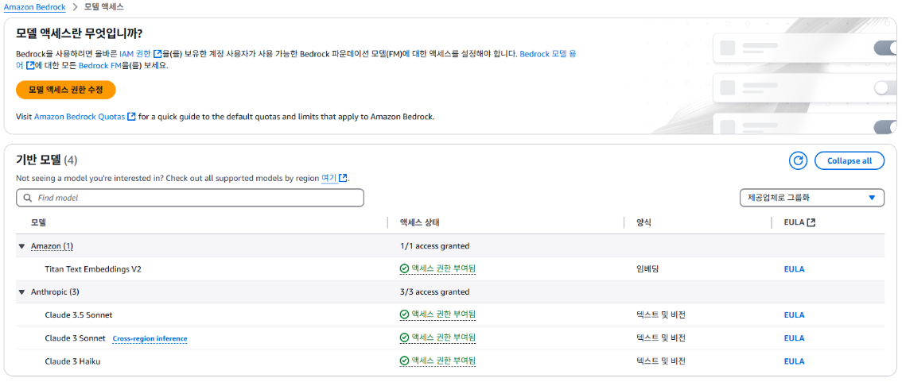Screen dimensions: 902x382
Task: Focus the Find model search field
Action: pyautogui.click(x=190, y=198)
